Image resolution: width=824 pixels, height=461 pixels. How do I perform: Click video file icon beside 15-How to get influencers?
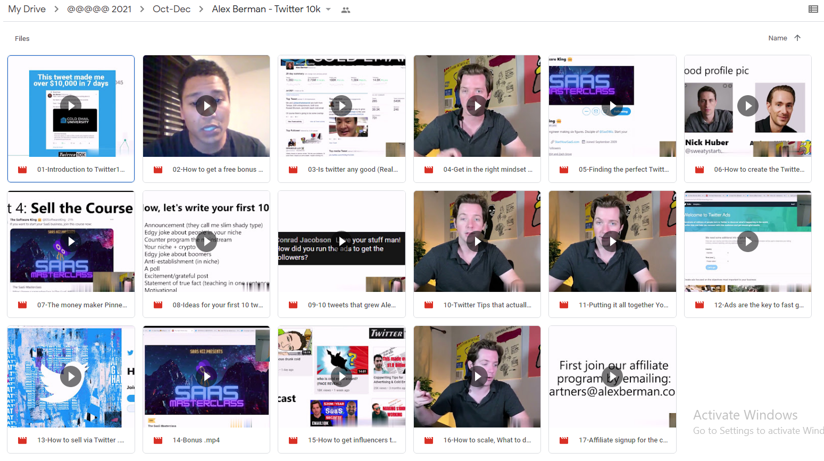[x=293, y=440]
